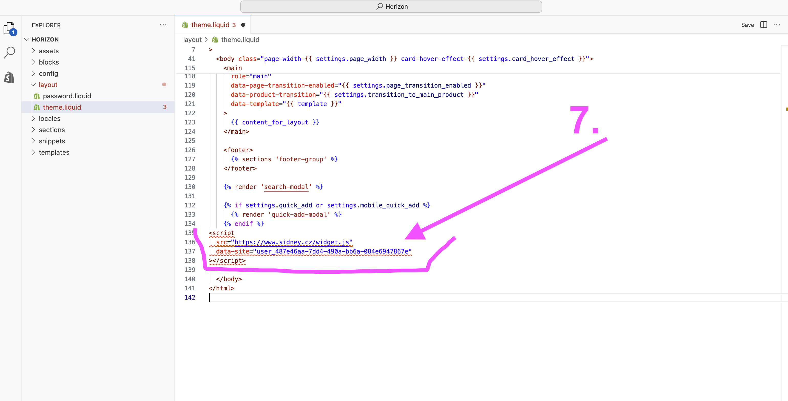Click the liquid icon on the theme.liquid tab

[x=185, y=25]
